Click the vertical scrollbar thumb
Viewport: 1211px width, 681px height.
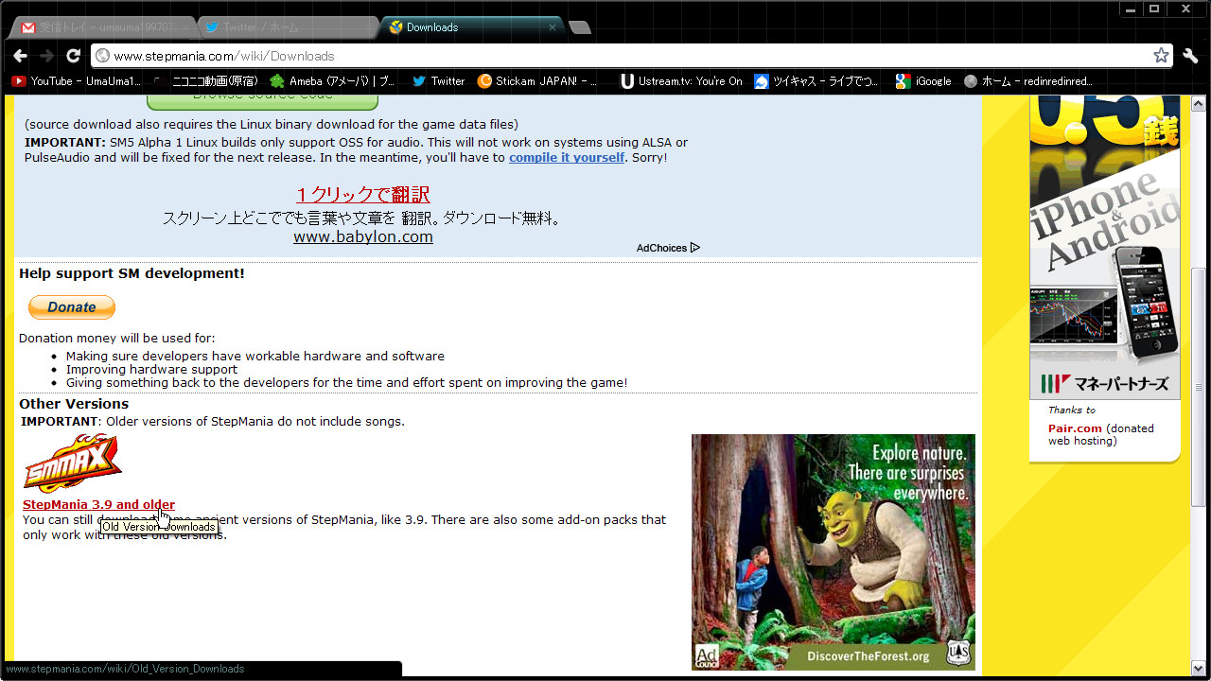pyautogui.click(x=1200, y=388)
